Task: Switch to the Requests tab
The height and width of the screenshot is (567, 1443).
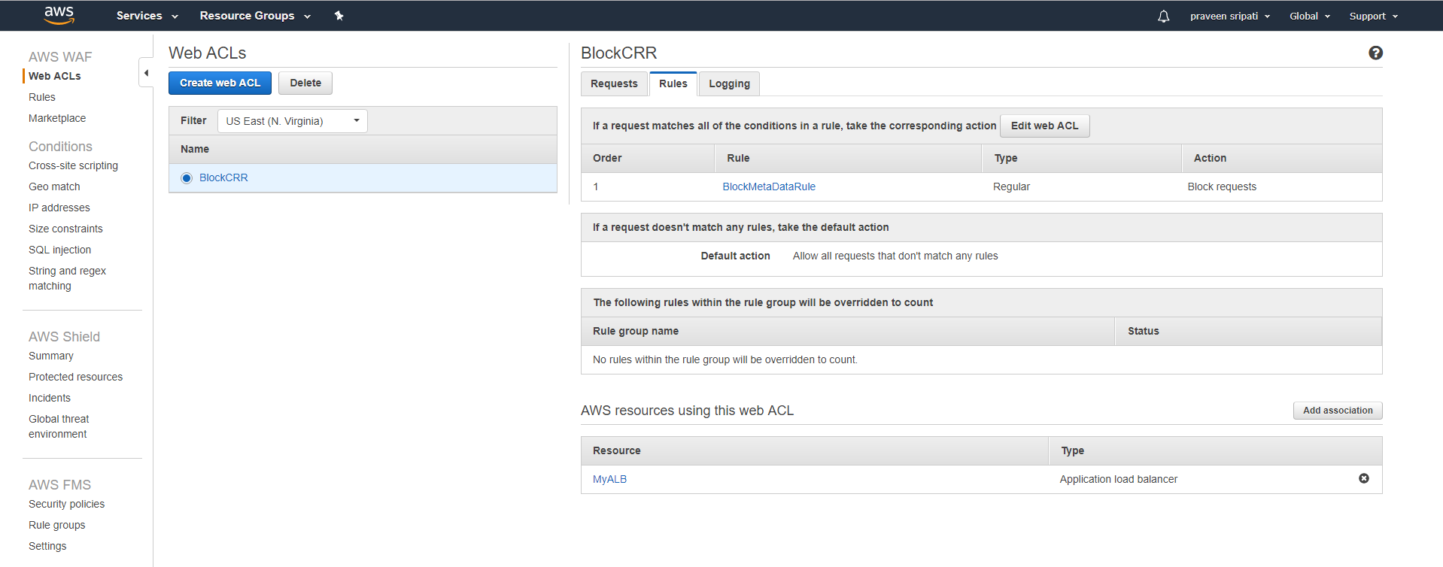Action: click(x=614, y=83)
